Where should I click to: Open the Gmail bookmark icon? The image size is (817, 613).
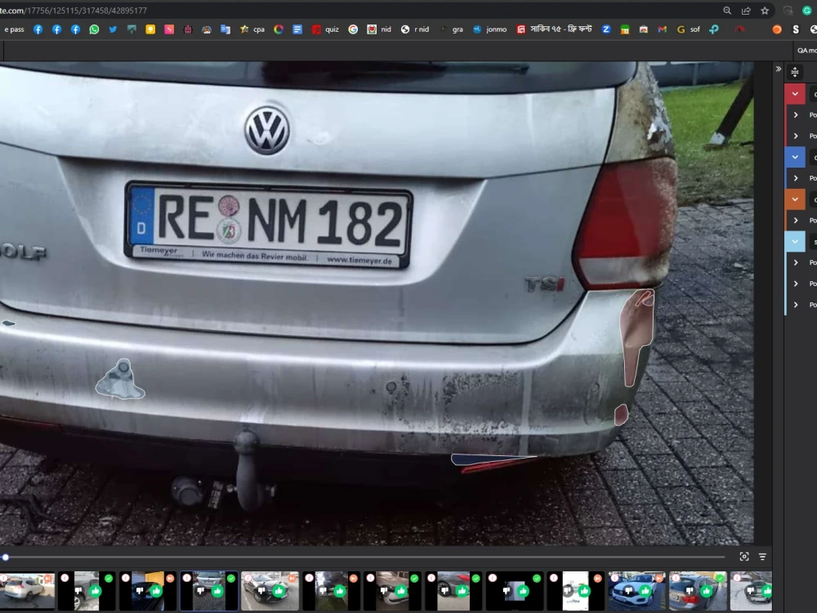click(x=663, y=29)
